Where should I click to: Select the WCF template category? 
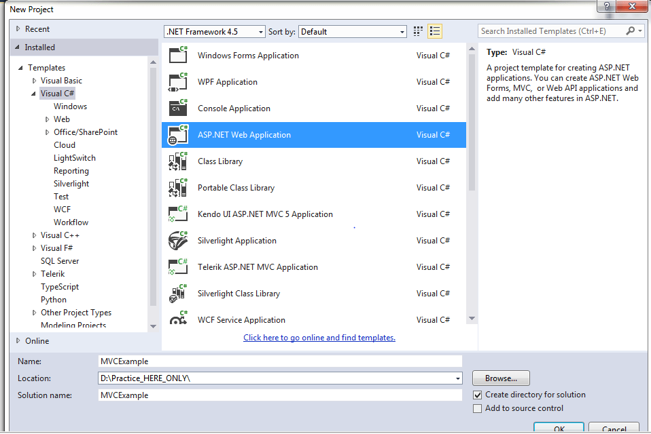click(x=62, y=209)
